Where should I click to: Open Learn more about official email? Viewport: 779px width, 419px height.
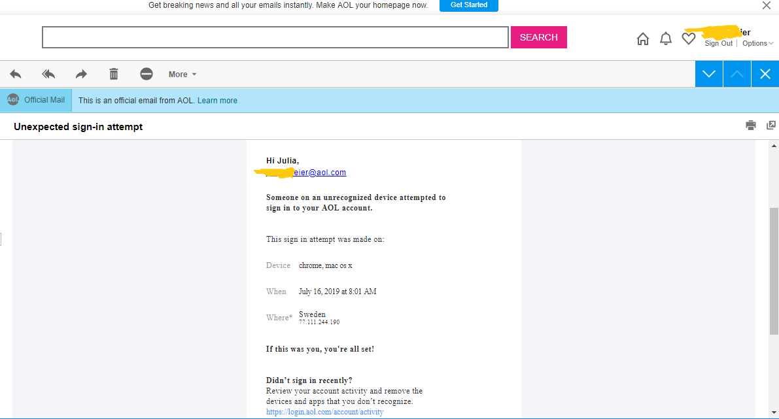point(217,100)
